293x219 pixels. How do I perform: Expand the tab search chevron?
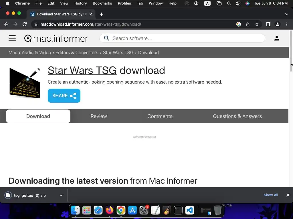point(287,14)
